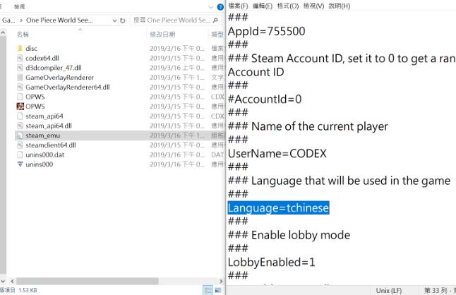Click the unins000 uninstaller icon
The height and width of the screenshot is (295, 456).
click(x=20, y=164)
